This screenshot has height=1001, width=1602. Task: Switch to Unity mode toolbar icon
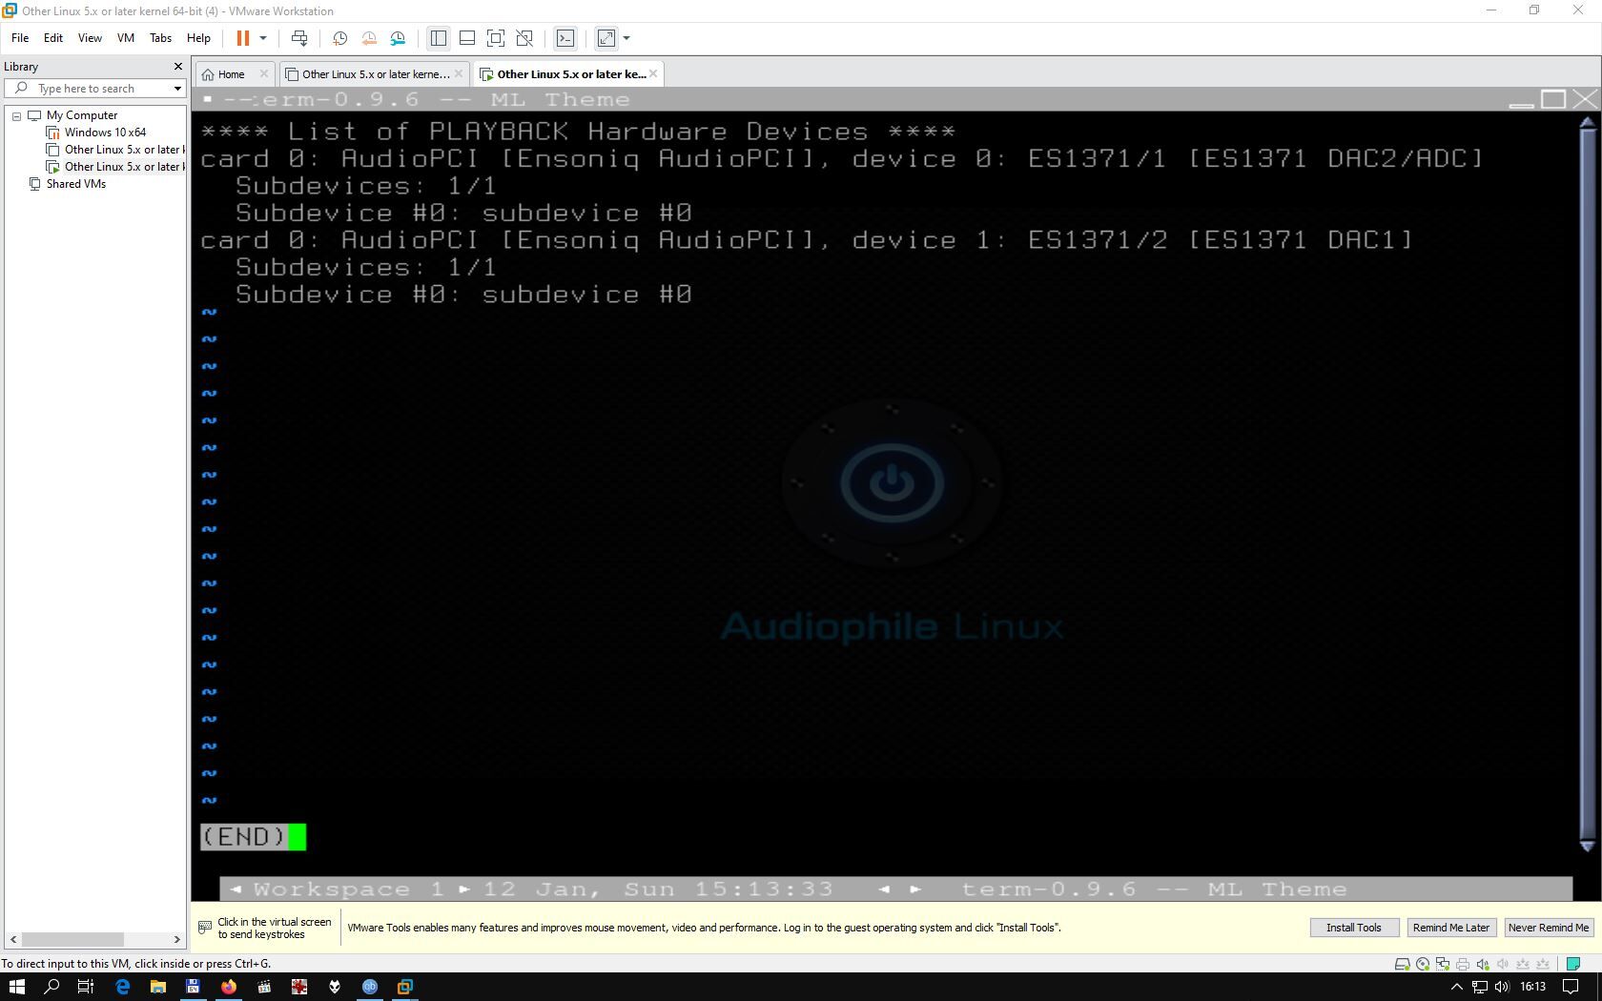point(524,38)
